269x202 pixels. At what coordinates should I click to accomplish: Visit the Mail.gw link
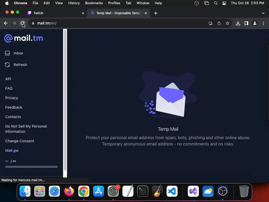(12, 150)
